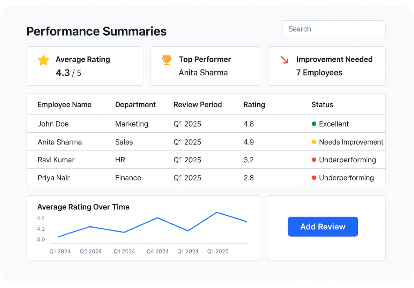Click the green Excellent status dot

pos(314,124)
